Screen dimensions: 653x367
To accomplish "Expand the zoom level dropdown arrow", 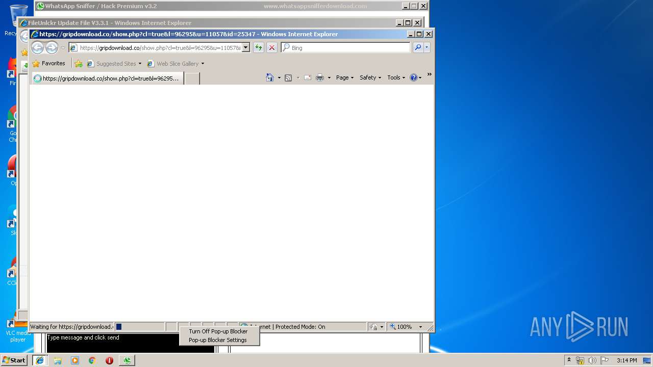I will [x=421, y=327].
